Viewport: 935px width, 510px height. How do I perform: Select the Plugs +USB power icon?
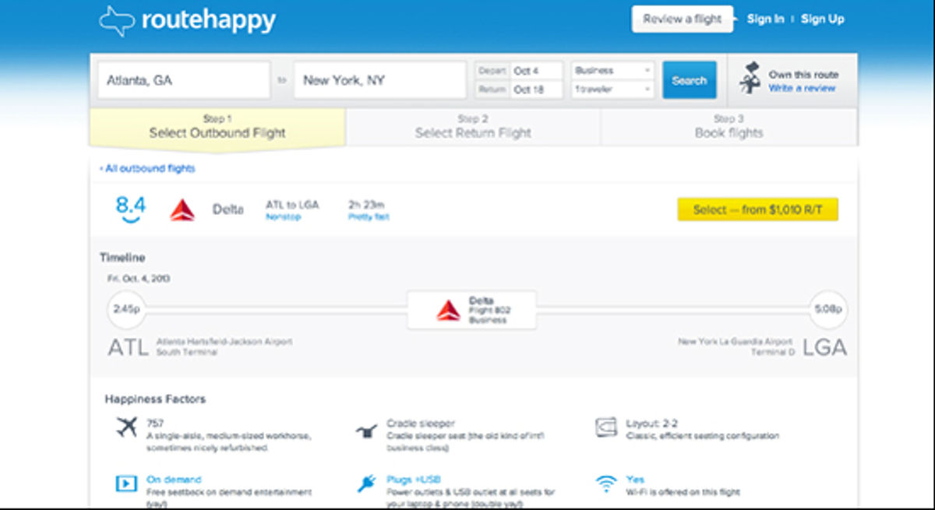(366, 483)
